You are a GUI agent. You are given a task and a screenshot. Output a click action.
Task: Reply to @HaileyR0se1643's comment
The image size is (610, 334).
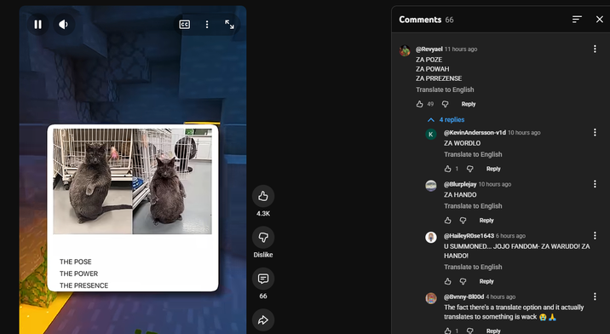486,281
